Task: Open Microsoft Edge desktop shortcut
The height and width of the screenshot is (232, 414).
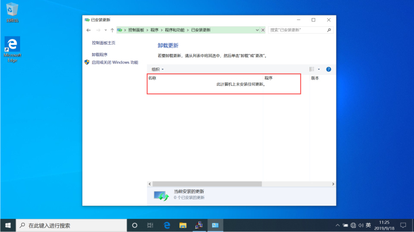Action: [x=12, y=49]
